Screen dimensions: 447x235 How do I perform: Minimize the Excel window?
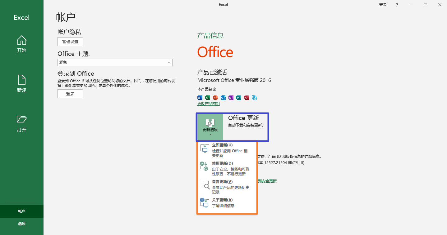click(411, 5)
